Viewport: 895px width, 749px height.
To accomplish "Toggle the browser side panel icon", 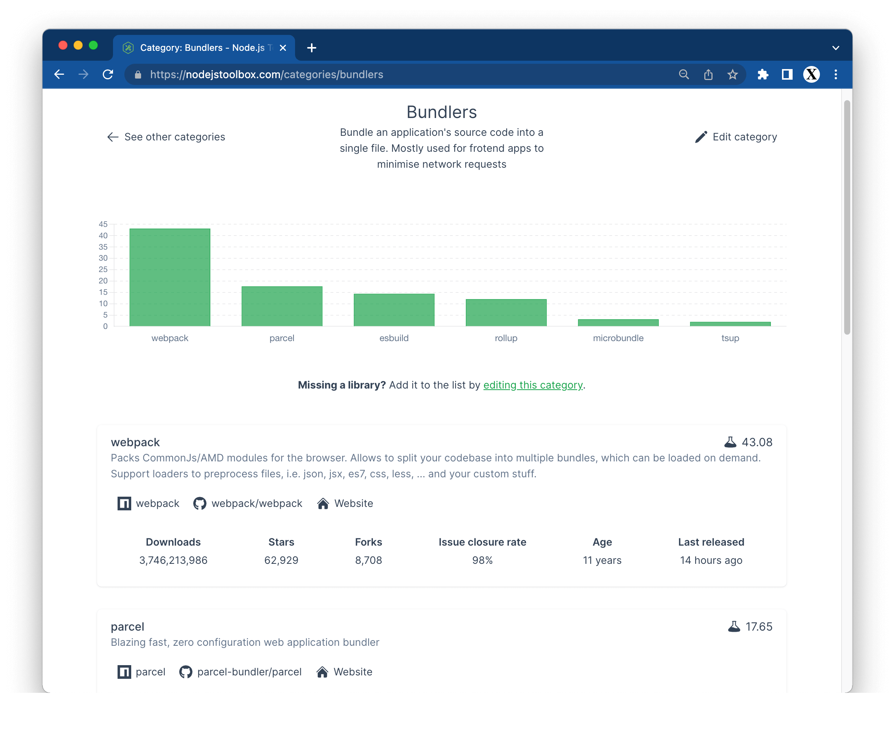I will click(x=787, y=75).
